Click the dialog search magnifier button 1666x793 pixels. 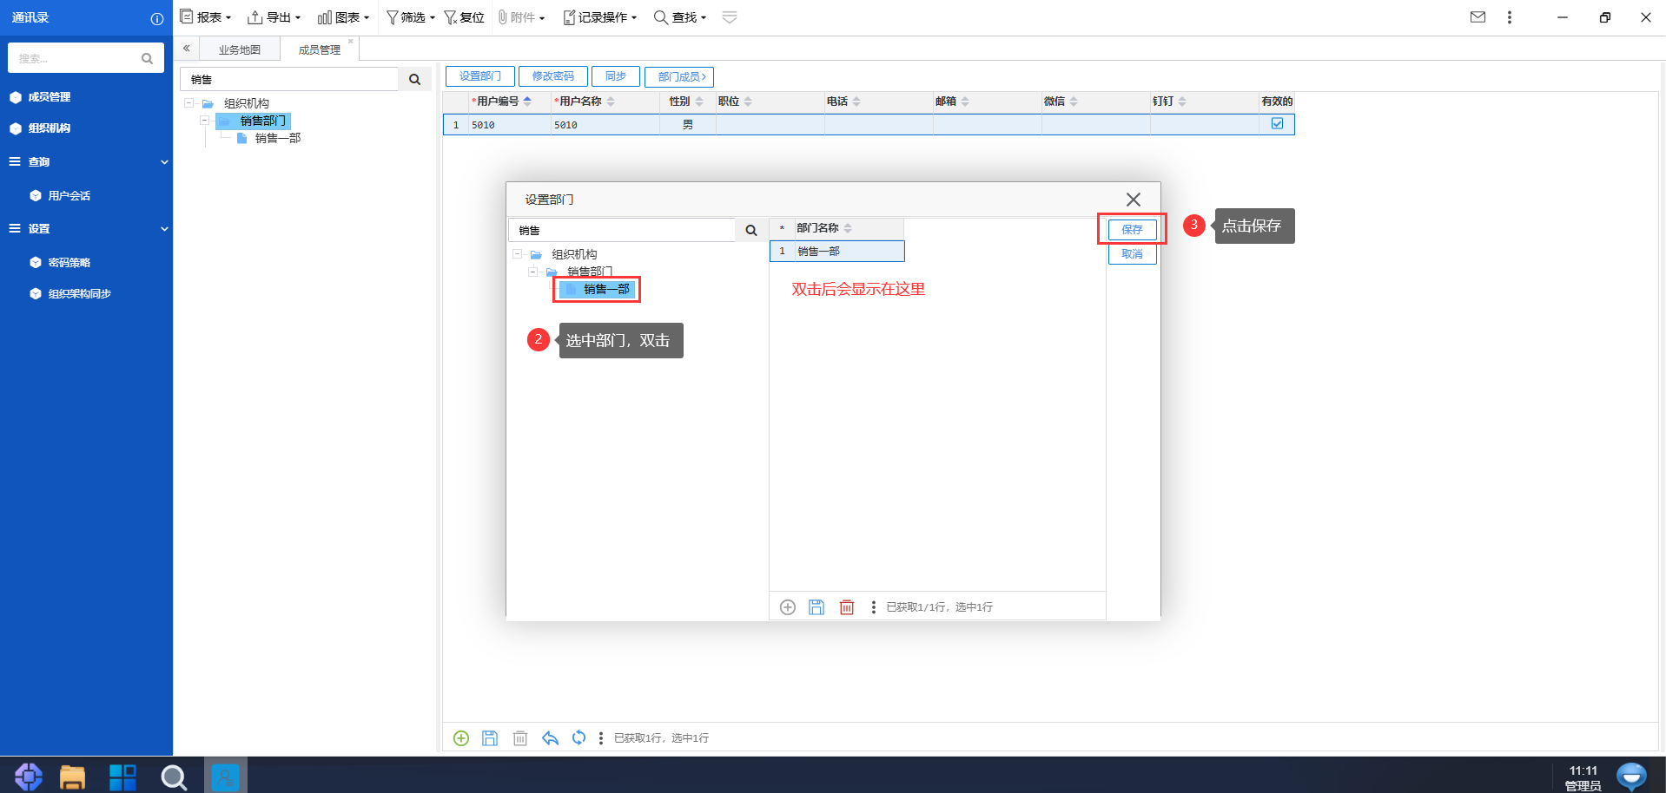coord(751,230)
